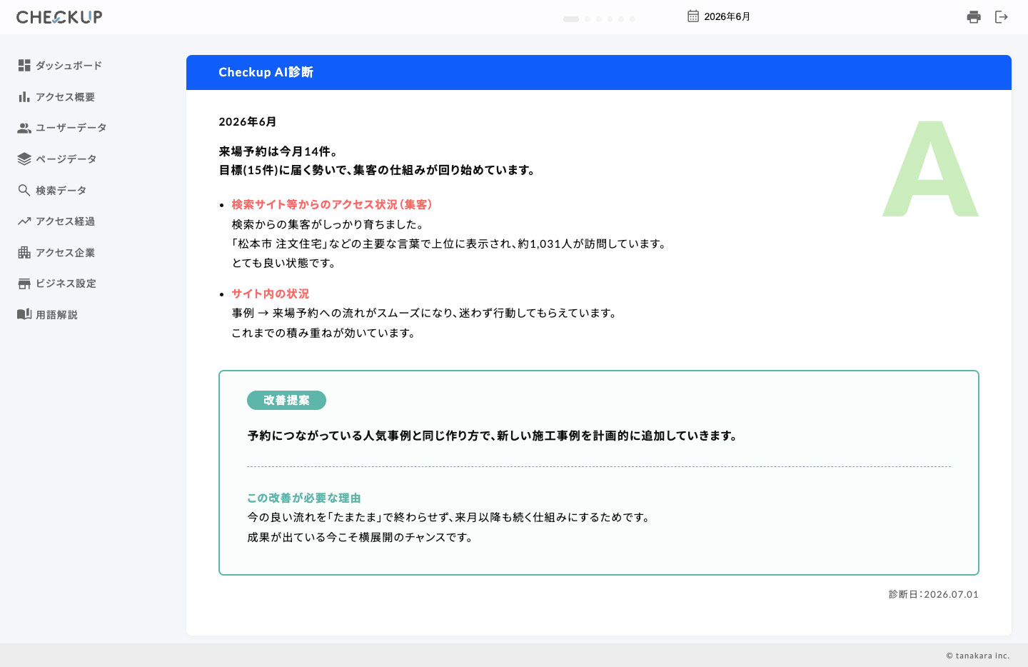
Task: Click the logout icon
Action: (1002, 17)
